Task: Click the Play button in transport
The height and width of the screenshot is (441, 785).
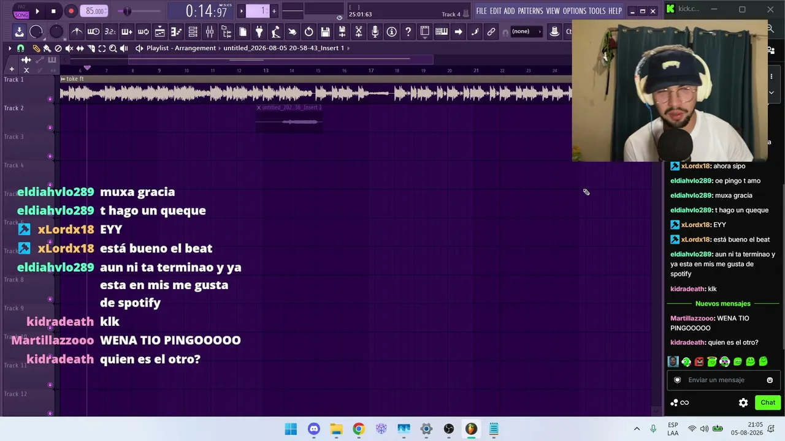Action: [x=37, y=11]
